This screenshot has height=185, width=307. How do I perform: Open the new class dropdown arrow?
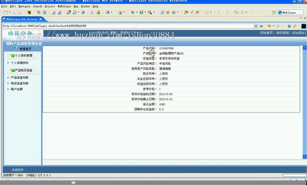(x=178, y=12)
